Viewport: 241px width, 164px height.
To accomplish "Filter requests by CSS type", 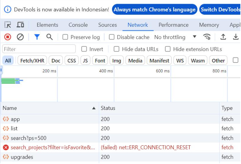I will click(x=72, y=60).
